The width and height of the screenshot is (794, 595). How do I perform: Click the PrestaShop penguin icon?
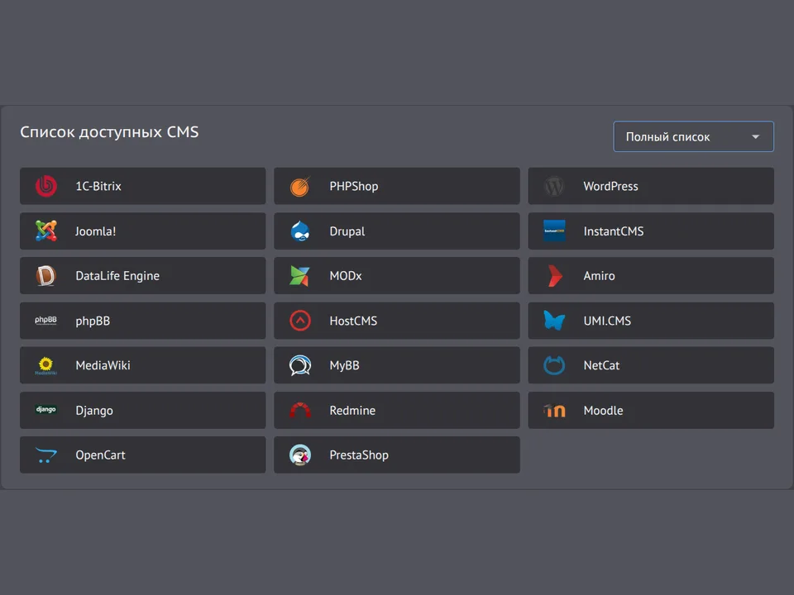tap(300, 455)
